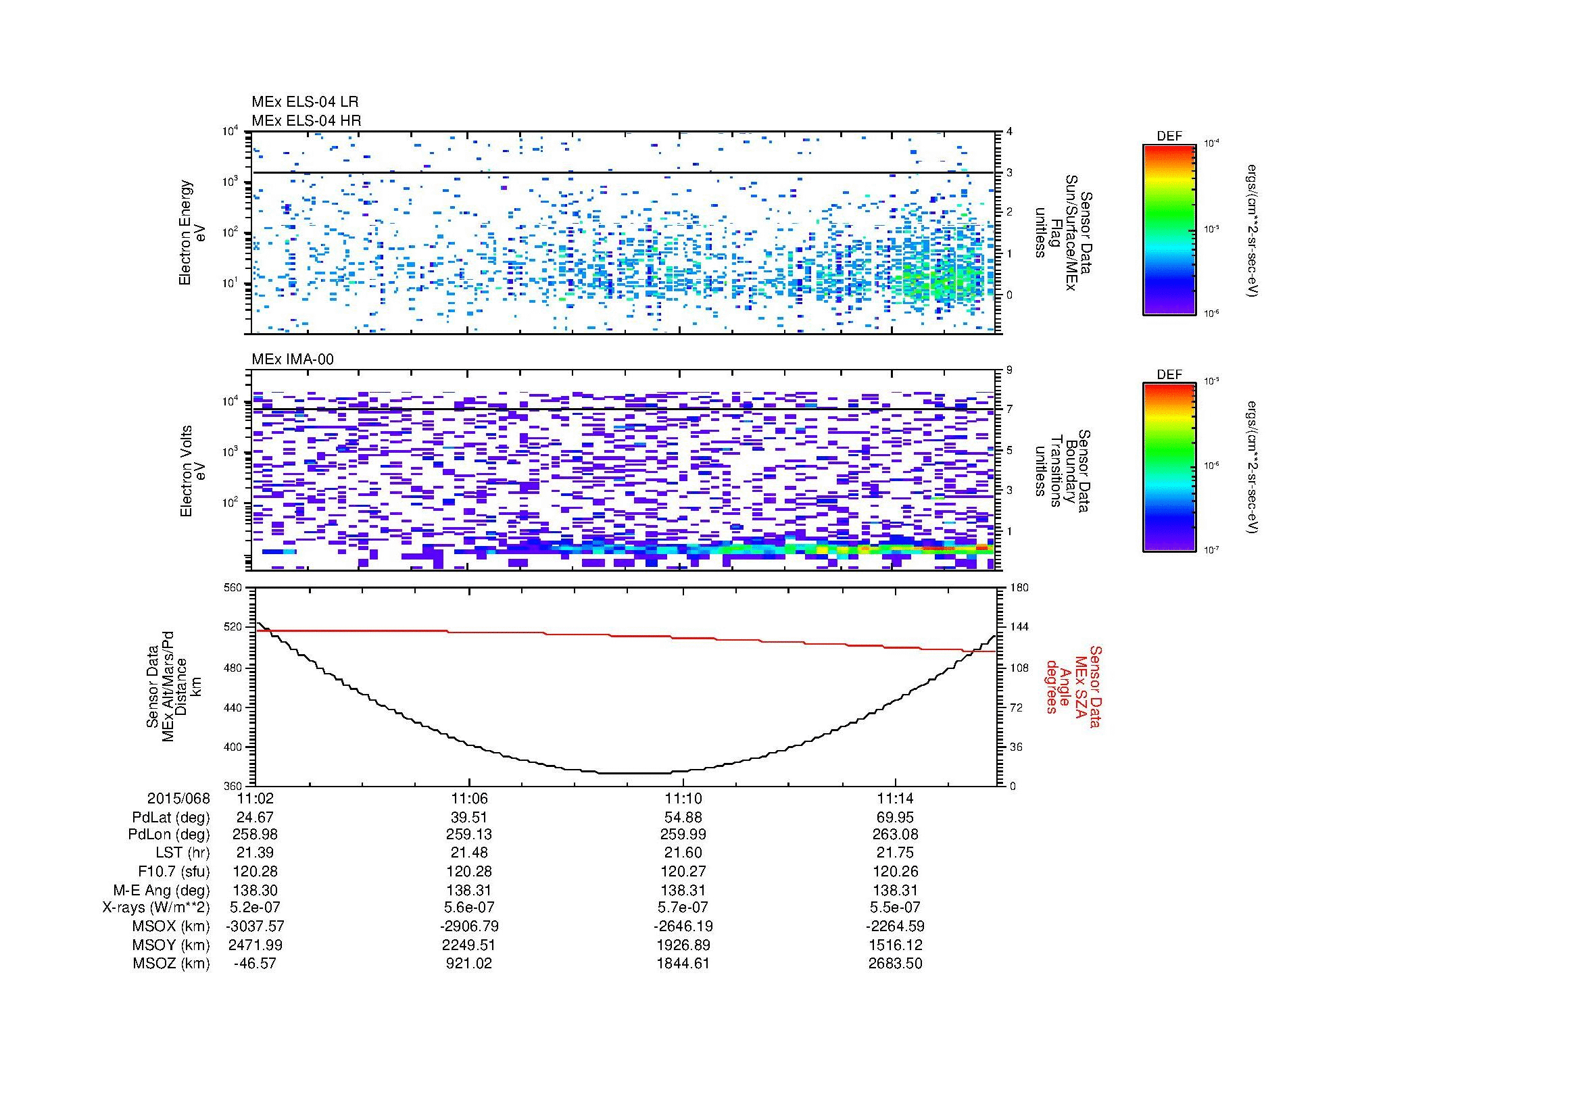Click the F10.7 value 120.27
This screenshot has width=1581, height=1117.
tap(683, 871)
